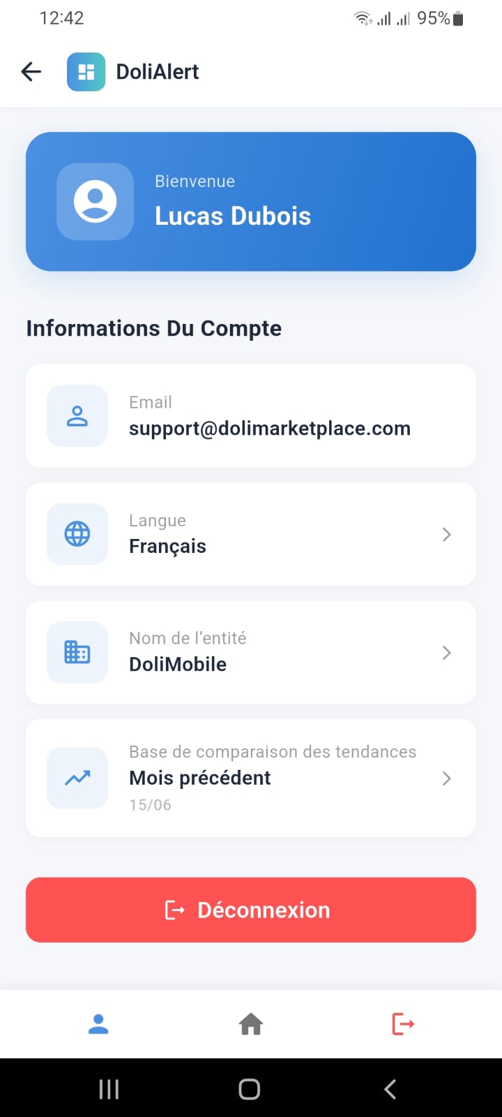The image size is (502, 1117).
Task: Select the Français language row
Action: point(251,534)
